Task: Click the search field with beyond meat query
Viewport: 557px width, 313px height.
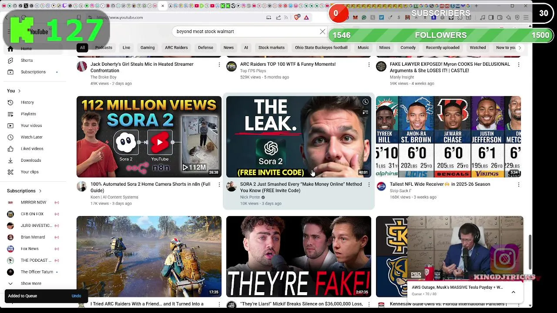Action: pos(246,32)
